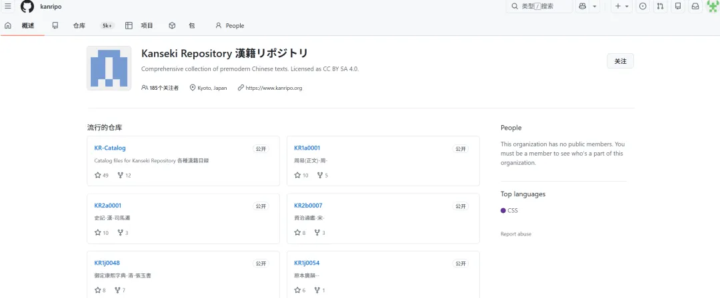Click the 公开 badge on KR-Catalog card
The width and height of the screenshot is (720, 298).
(x=261, y=149)
